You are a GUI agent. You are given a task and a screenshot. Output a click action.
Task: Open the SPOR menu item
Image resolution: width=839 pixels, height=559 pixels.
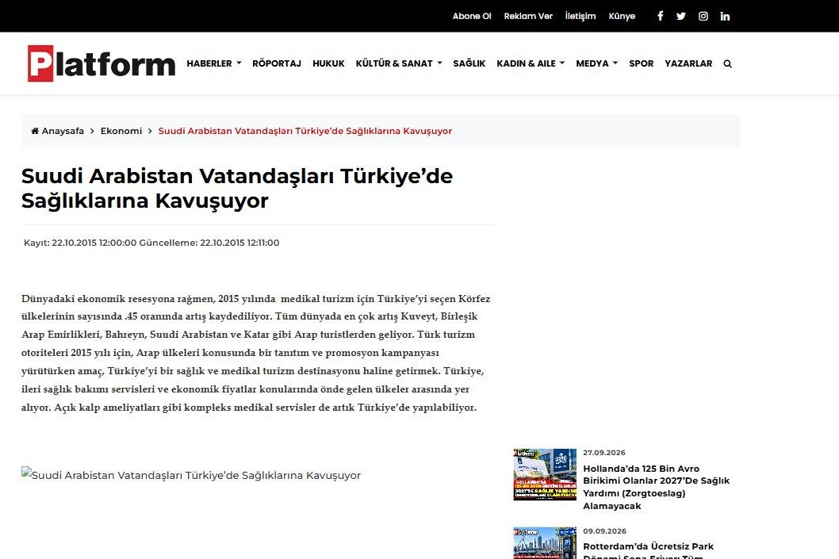click(x=641, y=63)
